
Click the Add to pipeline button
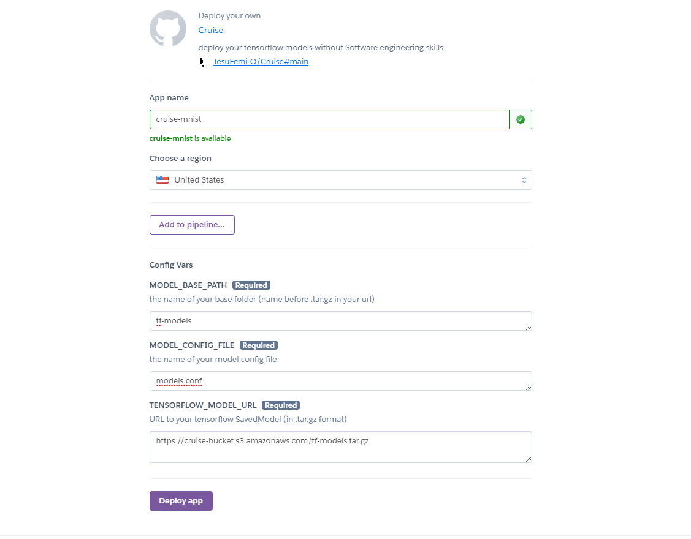pos(192,225)
